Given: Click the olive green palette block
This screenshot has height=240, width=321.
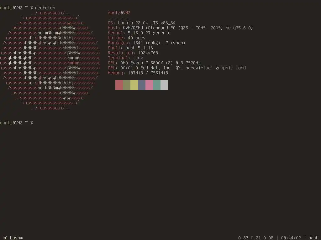Looking at the screenshot, I should pyautogui.click(x=127, y=85).
